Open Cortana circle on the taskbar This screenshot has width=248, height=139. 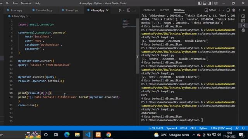coord(46,135)
